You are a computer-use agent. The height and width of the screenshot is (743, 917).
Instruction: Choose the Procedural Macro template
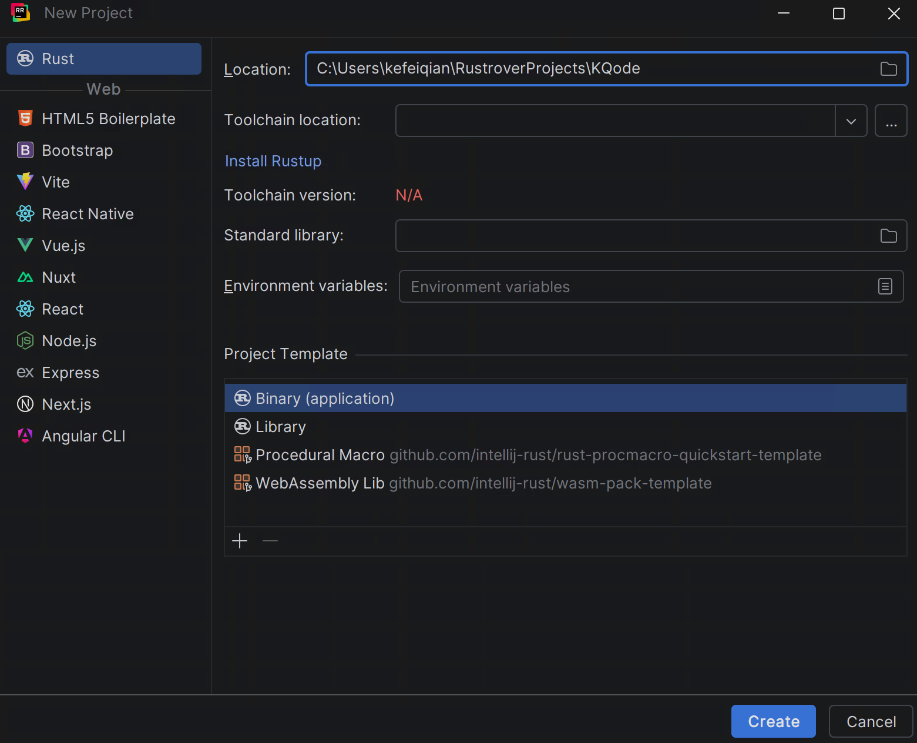566,455
